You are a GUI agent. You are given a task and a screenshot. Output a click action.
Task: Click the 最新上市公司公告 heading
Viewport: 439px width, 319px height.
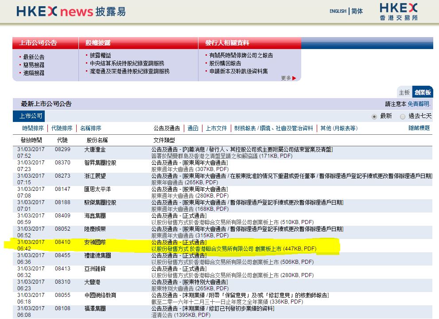tap(46, 104)
